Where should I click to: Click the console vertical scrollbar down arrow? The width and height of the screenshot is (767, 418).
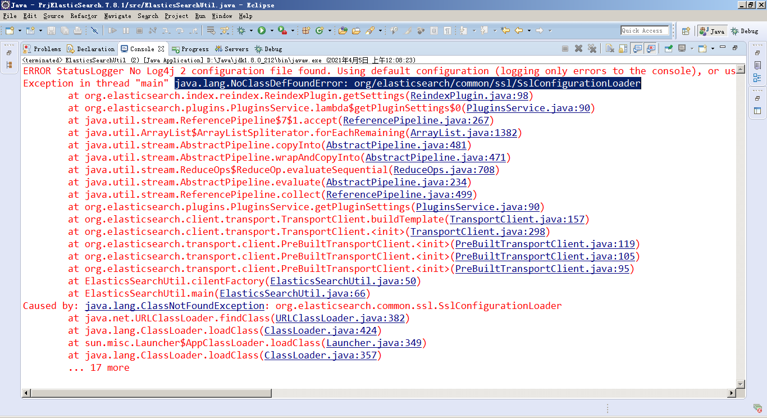click(741, 384)
